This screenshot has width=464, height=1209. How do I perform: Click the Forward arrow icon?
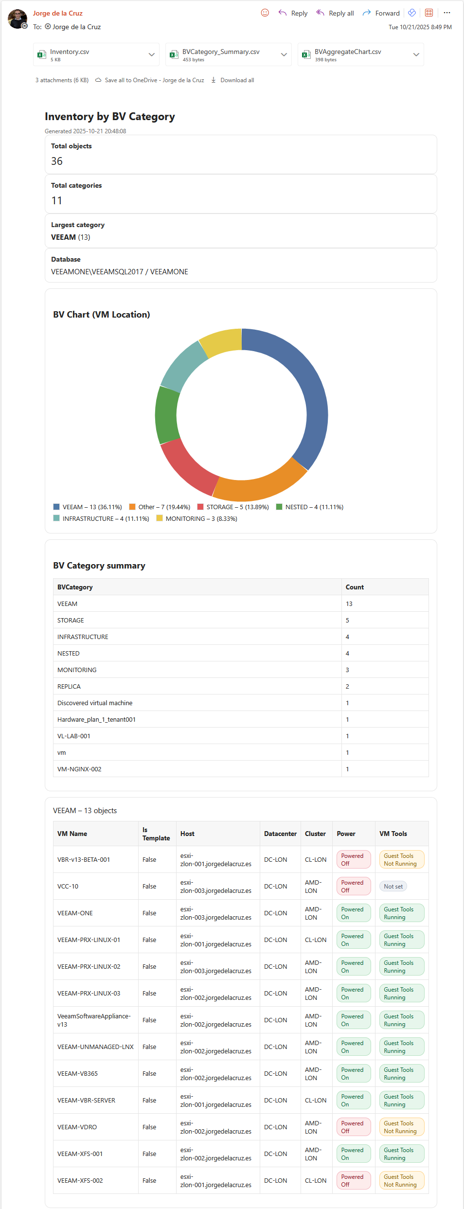367,13
